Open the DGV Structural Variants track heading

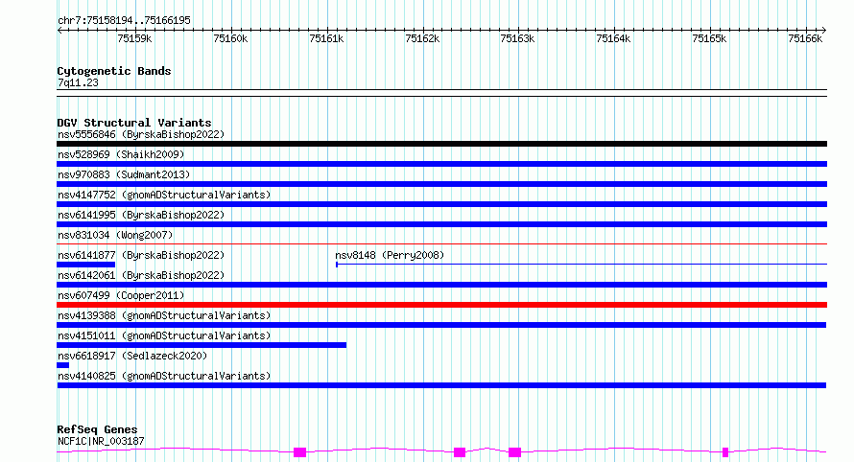tap(134, 123)
